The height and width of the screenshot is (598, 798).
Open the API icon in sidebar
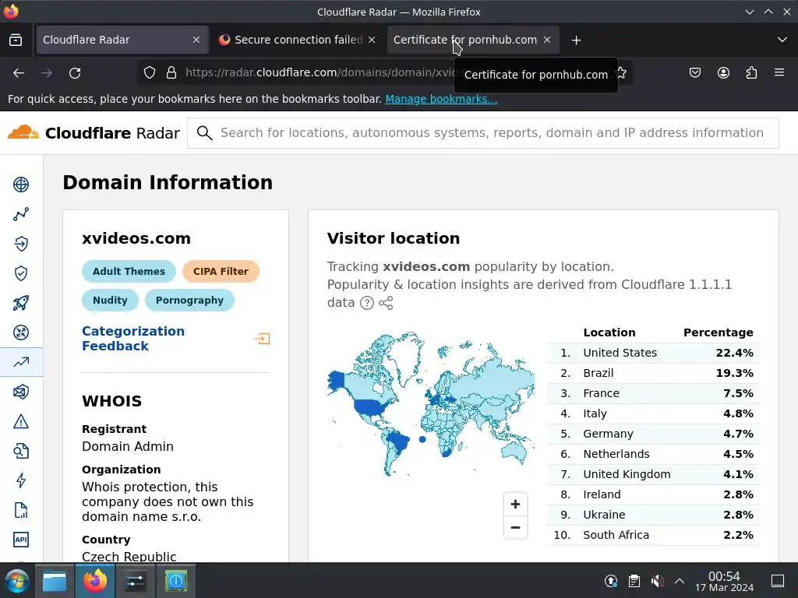(x=21, y=540)
